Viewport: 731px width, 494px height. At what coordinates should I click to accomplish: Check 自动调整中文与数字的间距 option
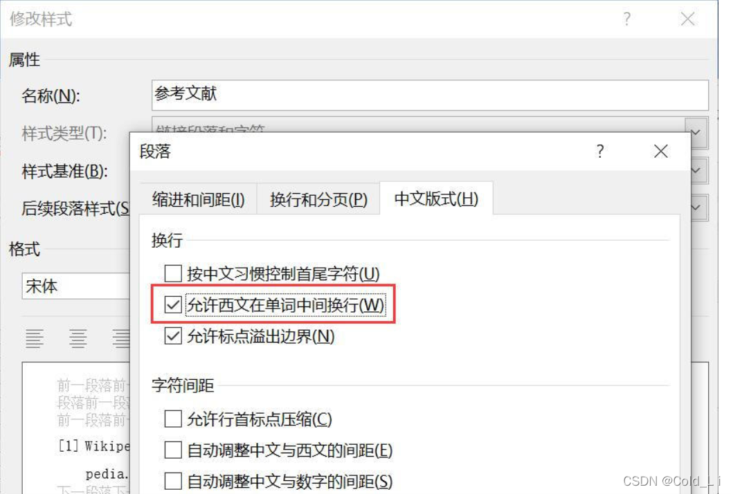(x=173, y=481)
